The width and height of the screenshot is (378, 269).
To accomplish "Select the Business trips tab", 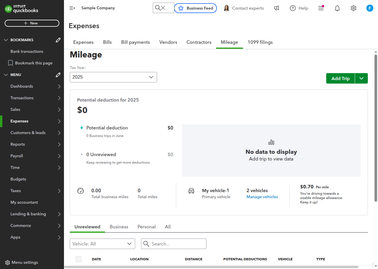I will click(x=119, y=227).
